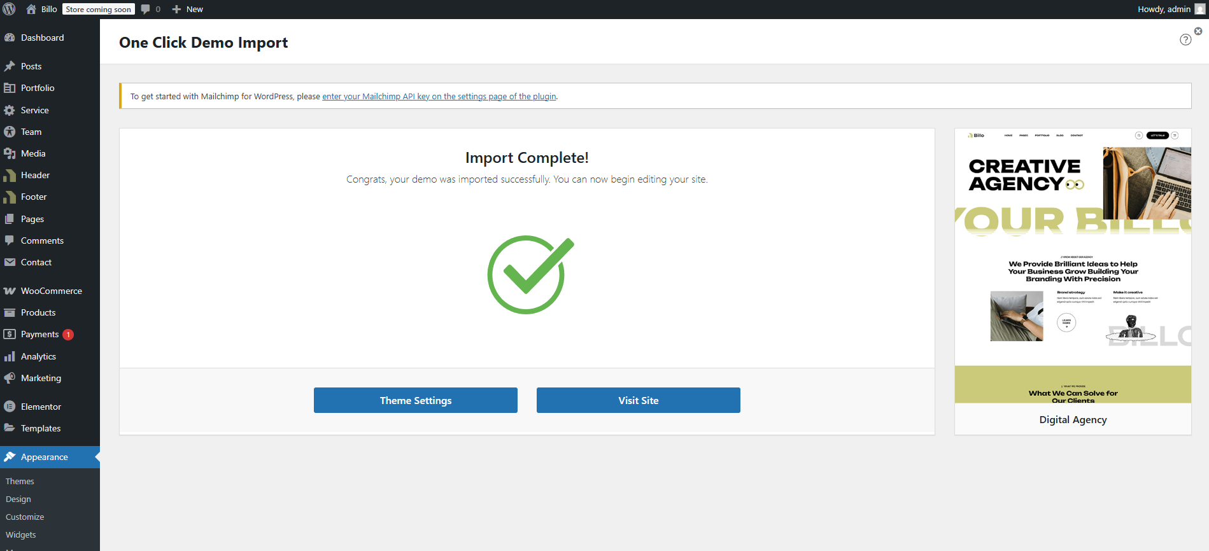The width and height of the screenshot is (1209, 551).
Task: Go to Themes under Appearance
Action: (20, 481)
